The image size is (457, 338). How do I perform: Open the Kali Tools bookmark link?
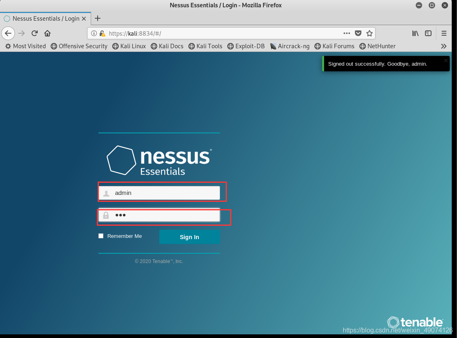tap(205, 46)
